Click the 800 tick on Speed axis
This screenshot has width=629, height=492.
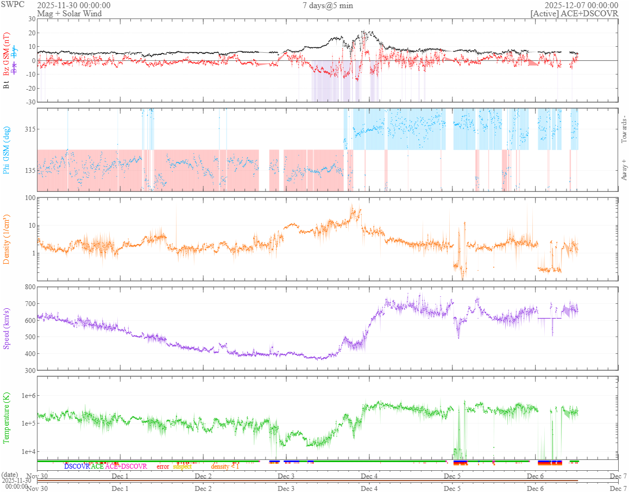tap(30, 287)
